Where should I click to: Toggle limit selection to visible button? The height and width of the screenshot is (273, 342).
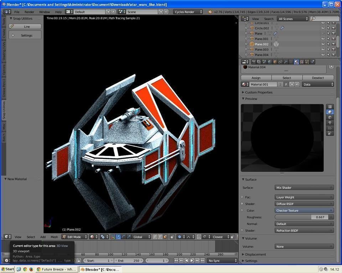pos(172,237)
